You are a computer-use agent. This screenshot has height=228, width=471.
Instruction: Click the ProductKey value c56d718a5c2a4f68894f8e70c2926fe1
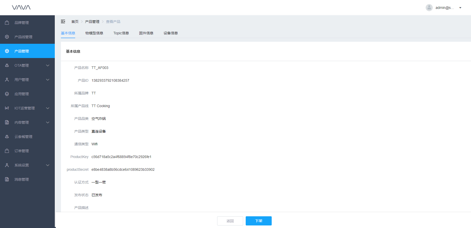[121, 157]
